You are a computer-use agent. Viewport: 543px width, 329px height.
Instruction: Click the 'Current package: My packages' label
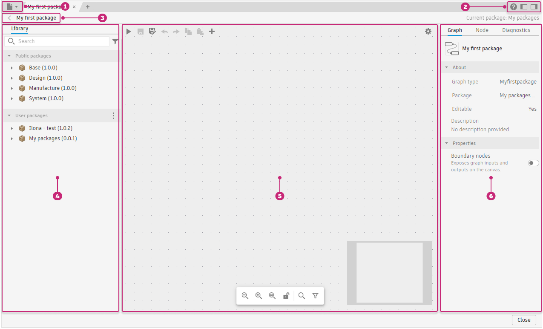pyautogui.click(x=503, y=18)
